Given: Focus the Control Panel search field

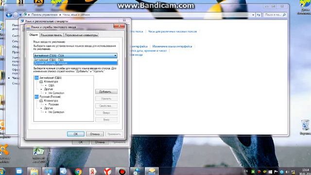Looking at the screenshot, I should pos(273,15).
